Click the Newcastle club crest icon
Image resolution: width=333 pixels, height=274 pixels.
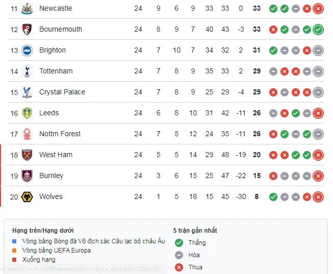[x=27, y=9]
